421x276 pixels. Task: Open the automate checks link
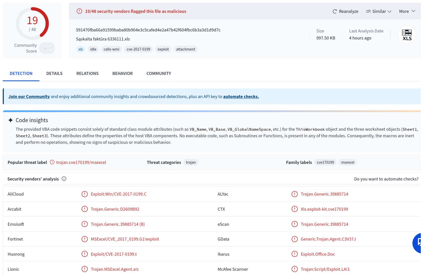[x=241, y=97]
